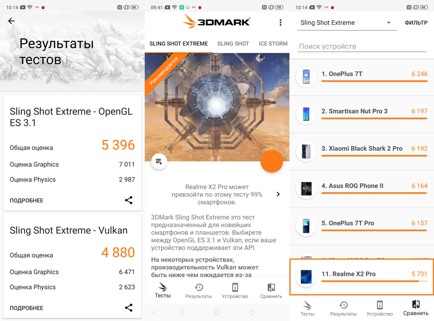Viewport: 434px width, 321px height.
Task: Expand the Realme X2 Pro comparison chevron
Action: (x=278, y=194)
